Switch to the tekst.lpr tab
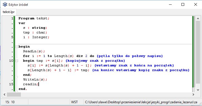 coord(9,12)
